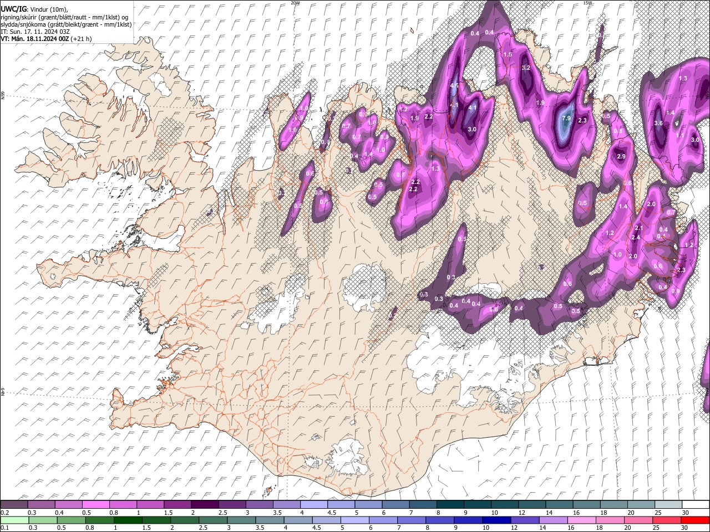Click the 'slydda/snjókoma' legend description line
Image resolution: width=710 pixels, height=532 pixels.
[66, 24]
